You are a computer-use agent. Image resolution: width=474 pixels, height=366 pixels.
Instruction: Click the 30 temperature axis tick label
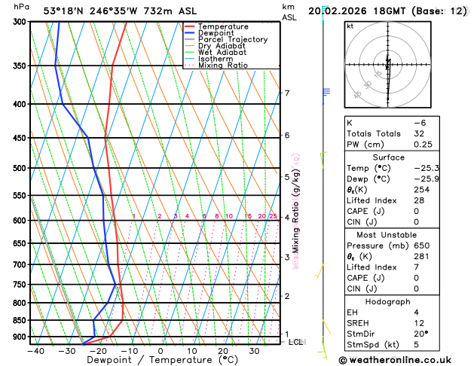click(x=254, y=352)
